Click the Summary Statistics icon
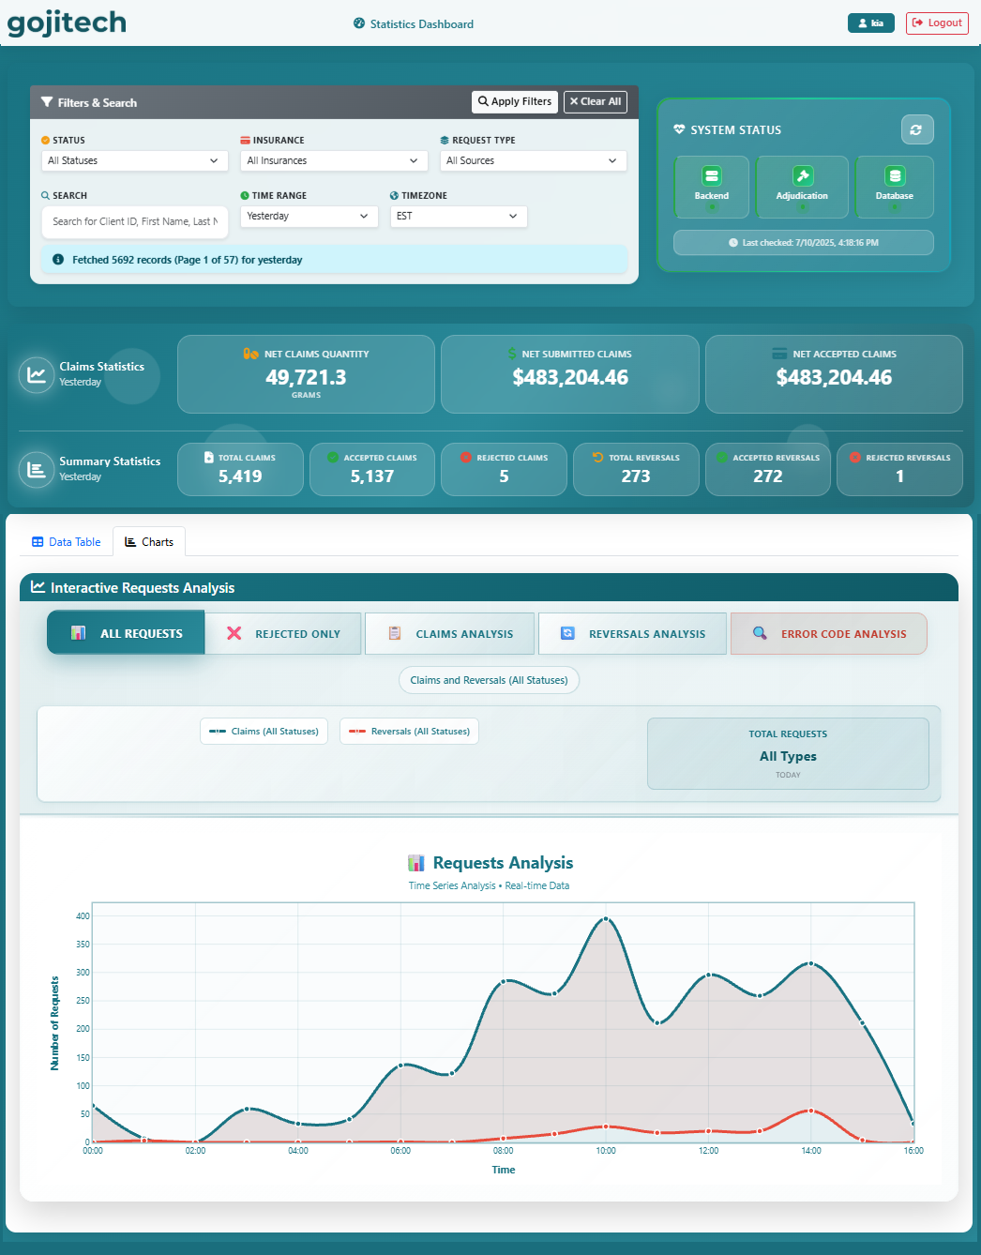The image size is (981, 1255). click(x=36, y=470)
